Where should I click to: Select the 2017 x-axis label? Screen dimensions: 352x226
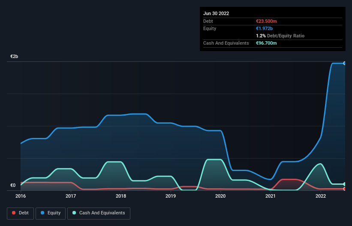tap(71, 196)
